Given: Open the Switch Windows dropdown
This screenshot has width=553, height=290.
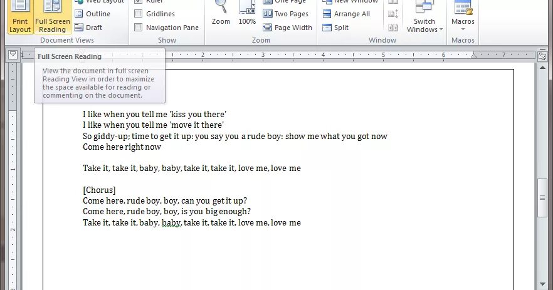Looking at the screenshot, I should pos(424,17).
